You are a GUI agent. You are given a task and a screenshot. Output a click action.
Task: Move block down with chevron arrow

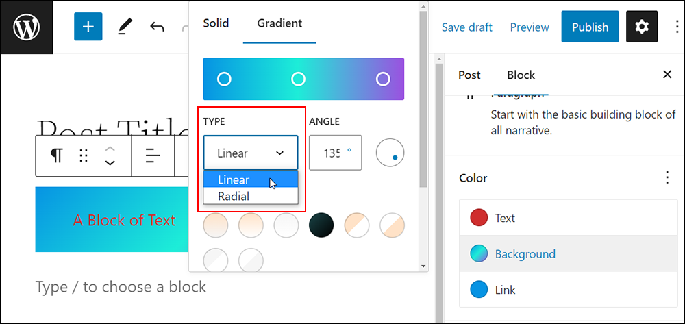[110, 162]
